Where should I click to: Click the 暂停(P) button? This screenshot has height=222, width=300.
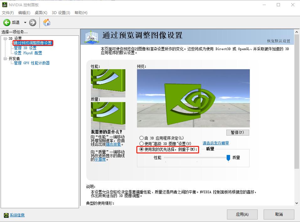(237, 132)
